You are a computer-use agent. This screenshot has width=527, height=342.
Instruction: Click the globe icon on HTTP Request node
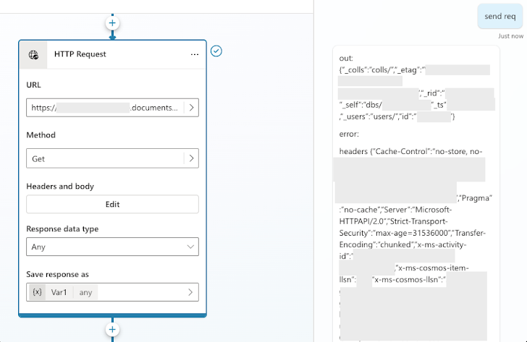33,54
